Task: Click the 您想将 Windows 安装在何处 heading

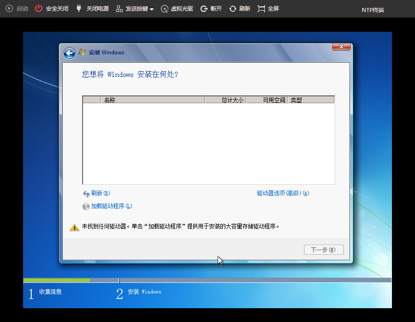Action: coord(130,74)
